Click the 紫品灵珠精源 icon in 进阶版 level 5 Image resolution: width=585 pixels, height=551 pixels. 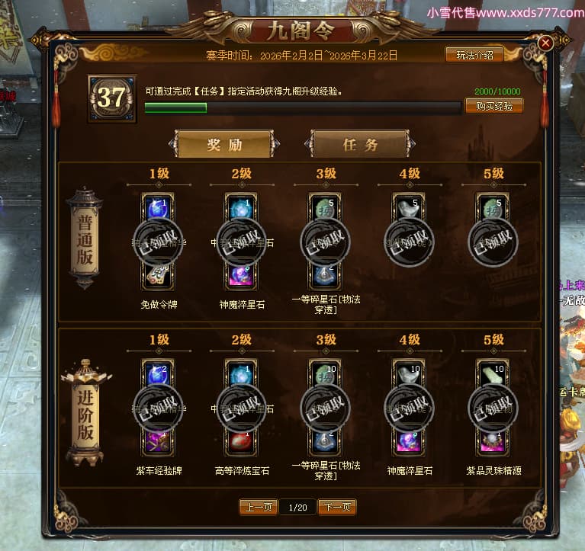493,442
